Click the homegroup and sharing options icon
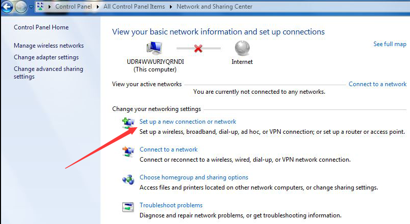Image resolution: width=410 pixels, height=224 pixels. 127,179
